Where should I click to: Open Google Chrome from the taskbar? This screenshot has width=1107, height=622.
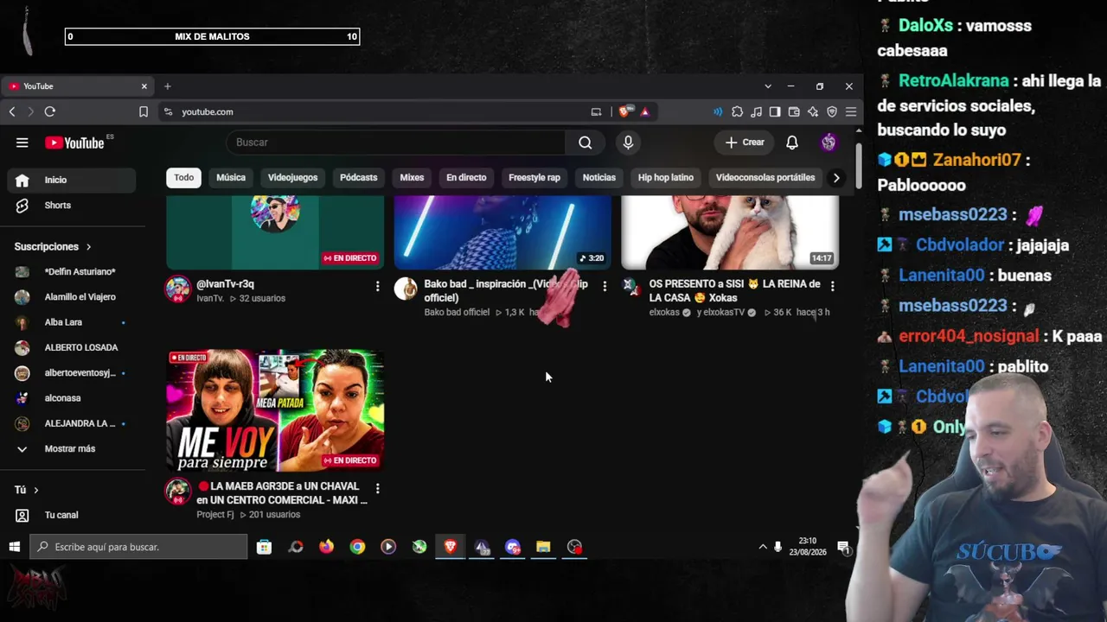pos(357,547)
